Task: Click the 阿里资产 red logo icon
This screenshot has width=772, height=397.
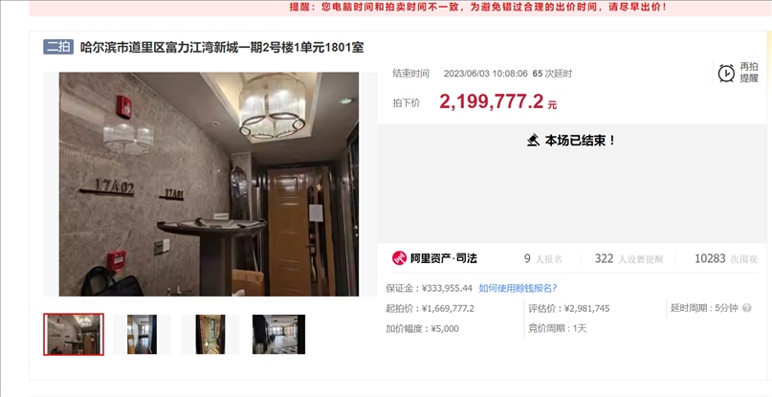Action: click(x=399, y=258)
